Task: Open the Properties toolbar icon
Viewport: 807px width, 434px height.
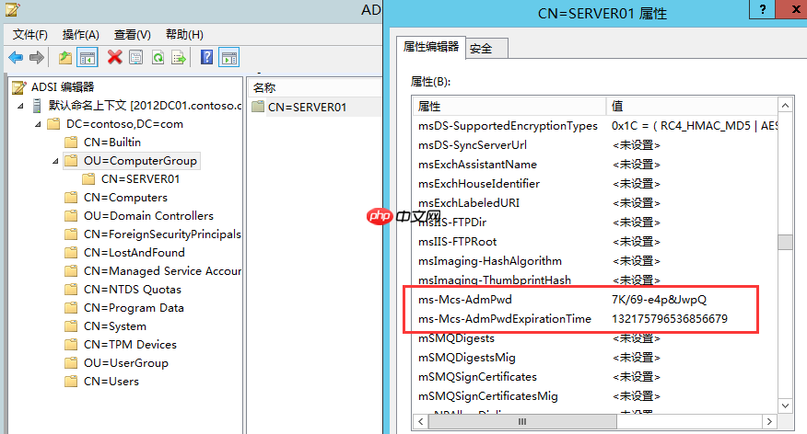Action: point(135,58)
